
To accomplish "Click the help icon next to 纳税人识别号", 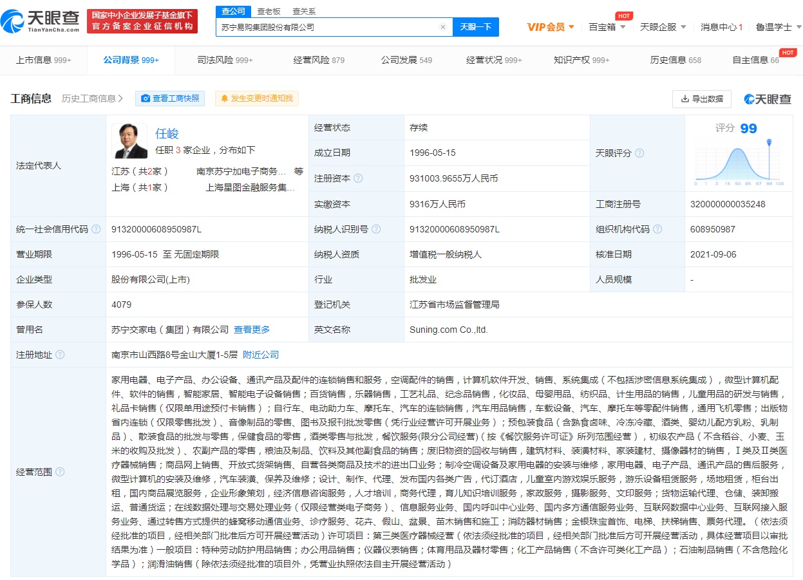I will (x=376, y=229).
